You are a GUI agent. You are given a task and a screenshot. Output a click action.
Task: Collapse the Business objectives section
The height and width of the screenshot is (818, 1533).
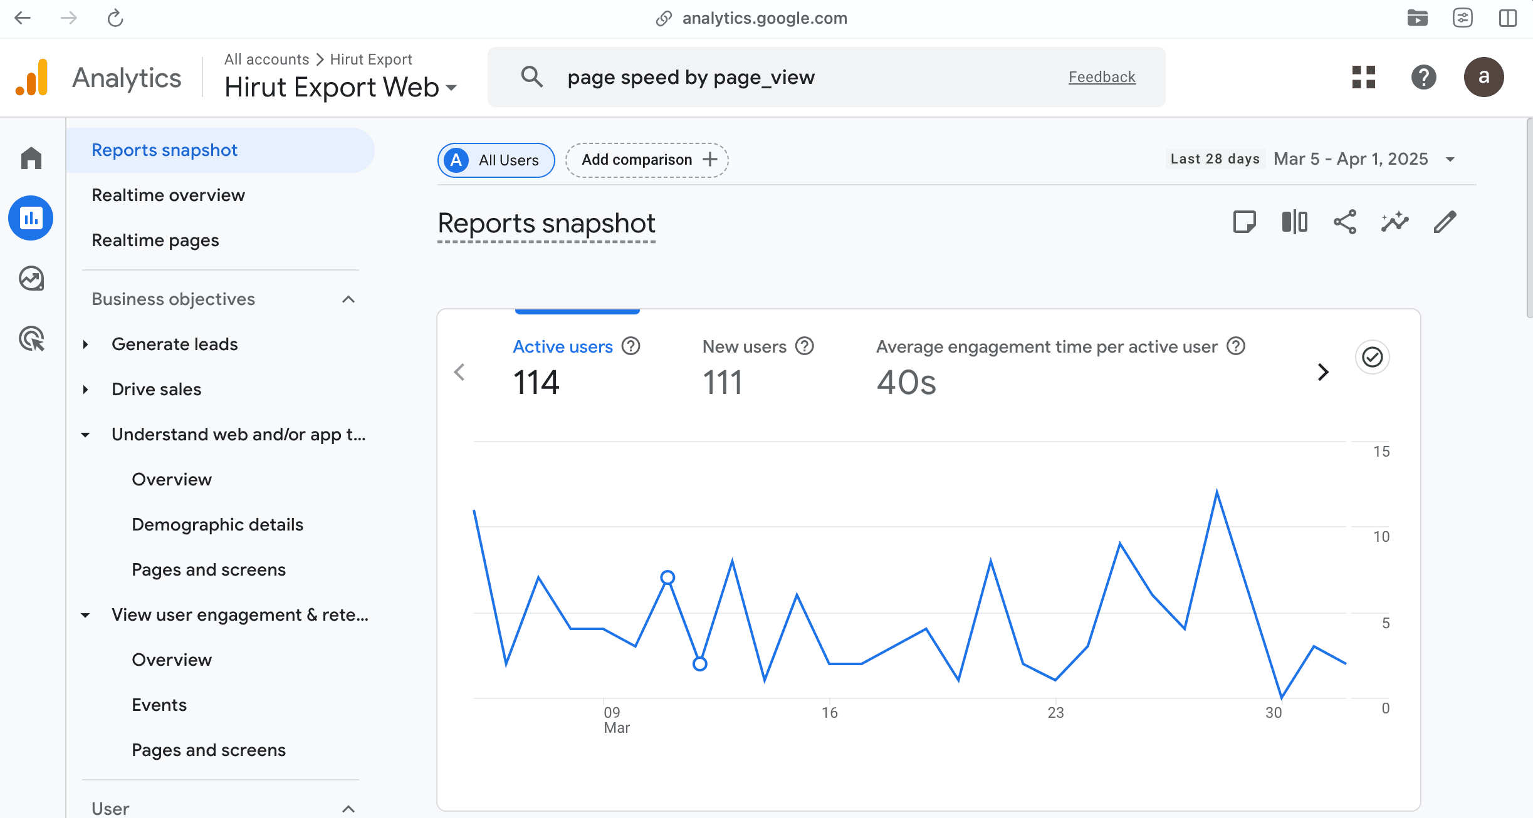(x=348, y=299)
